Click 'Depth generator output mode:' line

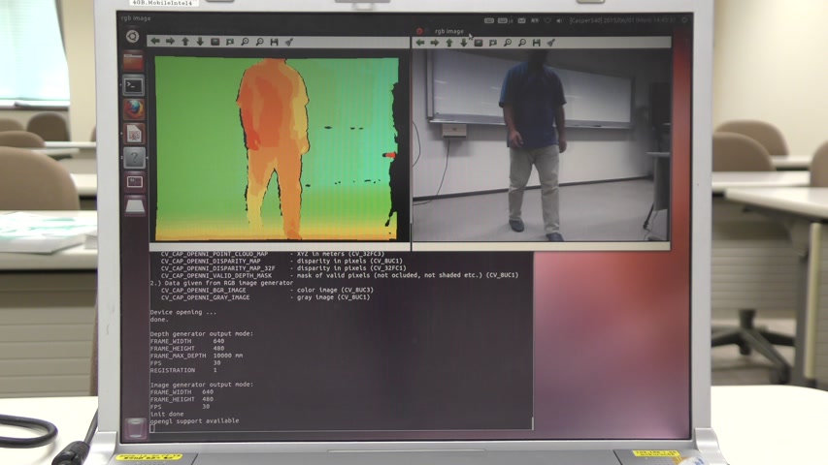(x=201, y=333)
